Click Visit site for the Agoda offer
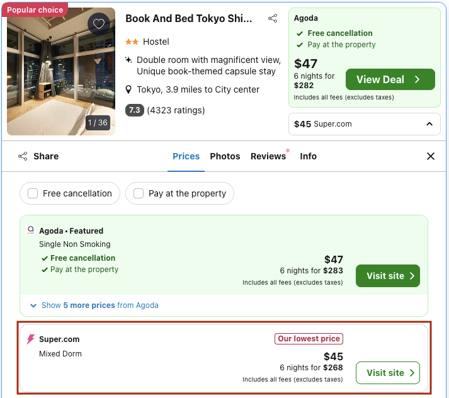This screenshot has width=449, height=398. coord(387,276)
